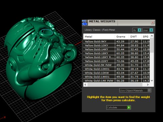Click the Metal Weights scale icon
Screen dimensions: 163x122
(85, 23)
